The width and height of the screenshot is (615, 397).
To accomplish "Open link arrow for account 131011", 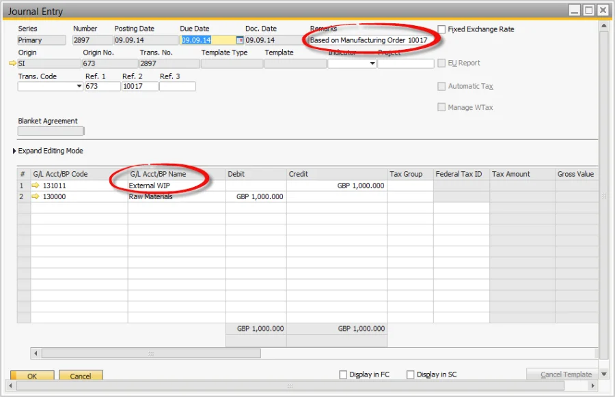I will (x=36, y=185).
